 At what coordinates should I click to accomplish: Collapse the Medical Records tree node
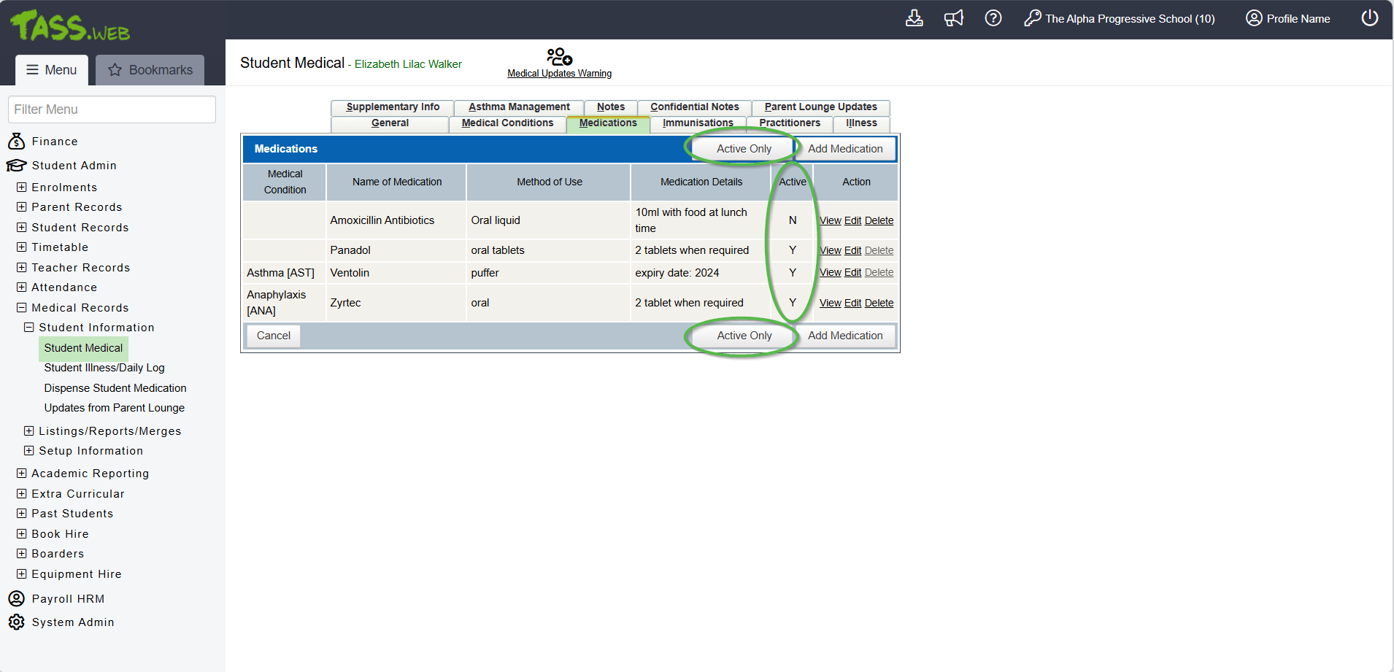point(22,308)
